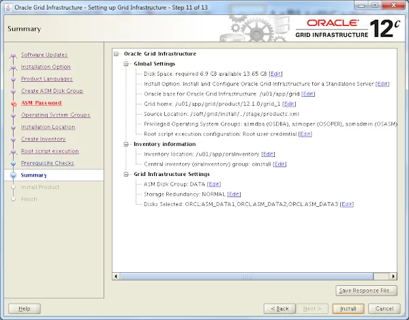Screen dimensions: 409x320
Task: Click the Prerequisite Checks step marker
Action: click(14, 163)
